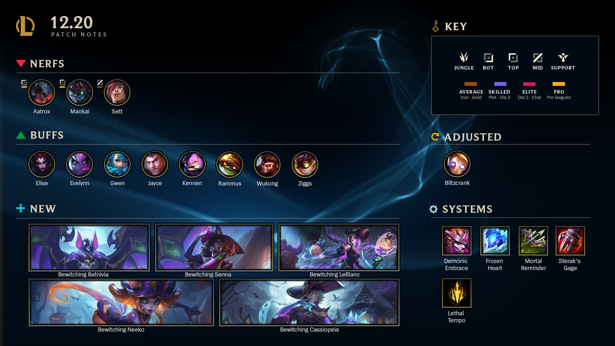Click the Ziggs champion portrait
615x346 pixels.
point(305,165)
